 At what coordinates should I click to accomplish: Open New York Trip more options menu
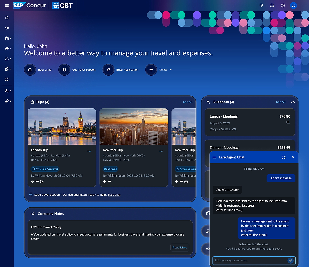click(x=161, y=151)
